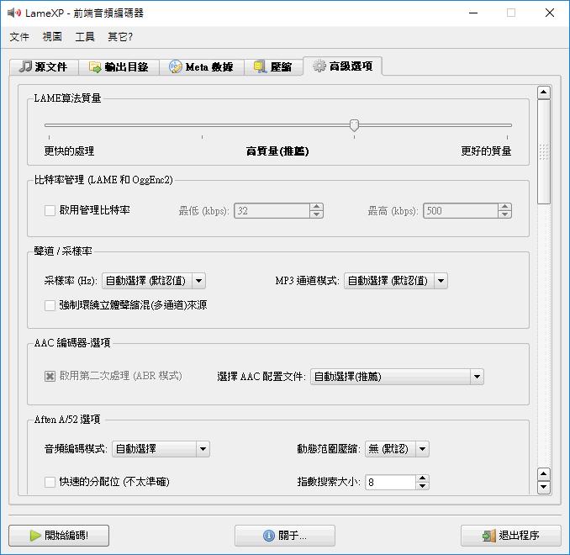Click the folder icon of 輸出目錄 tab
The width and height of the screenshot is (570, 555).
(95, 67)
